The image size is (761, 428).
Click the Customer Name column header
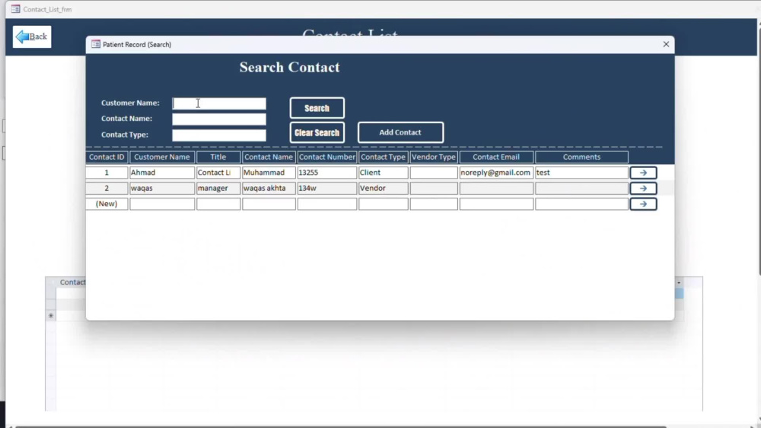[x=162, y=157]
